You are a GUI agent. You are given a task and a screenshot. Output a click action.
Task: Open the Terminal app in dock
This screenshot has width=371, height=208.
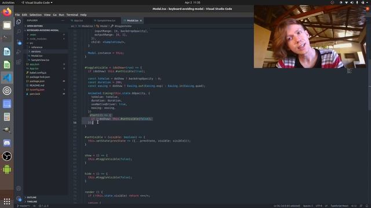(x=7, y=38)
